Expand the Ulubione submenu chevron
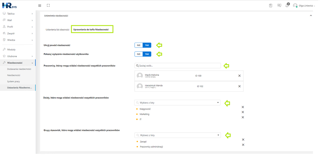This screenshot has height=158, width=320. coord(32,56)
